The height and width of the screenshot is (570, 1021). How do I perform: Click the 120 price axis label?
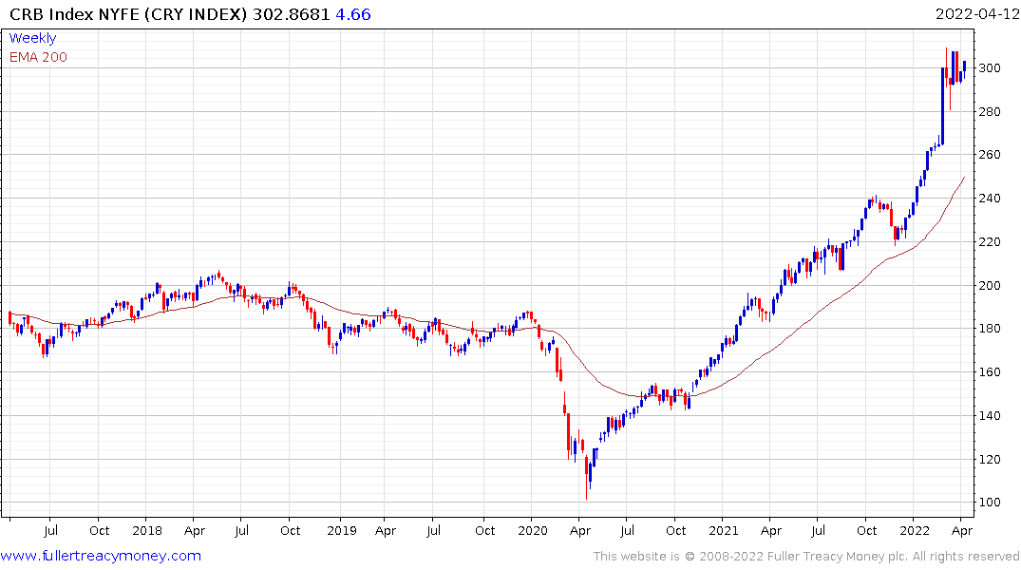[x=989, y=460]
